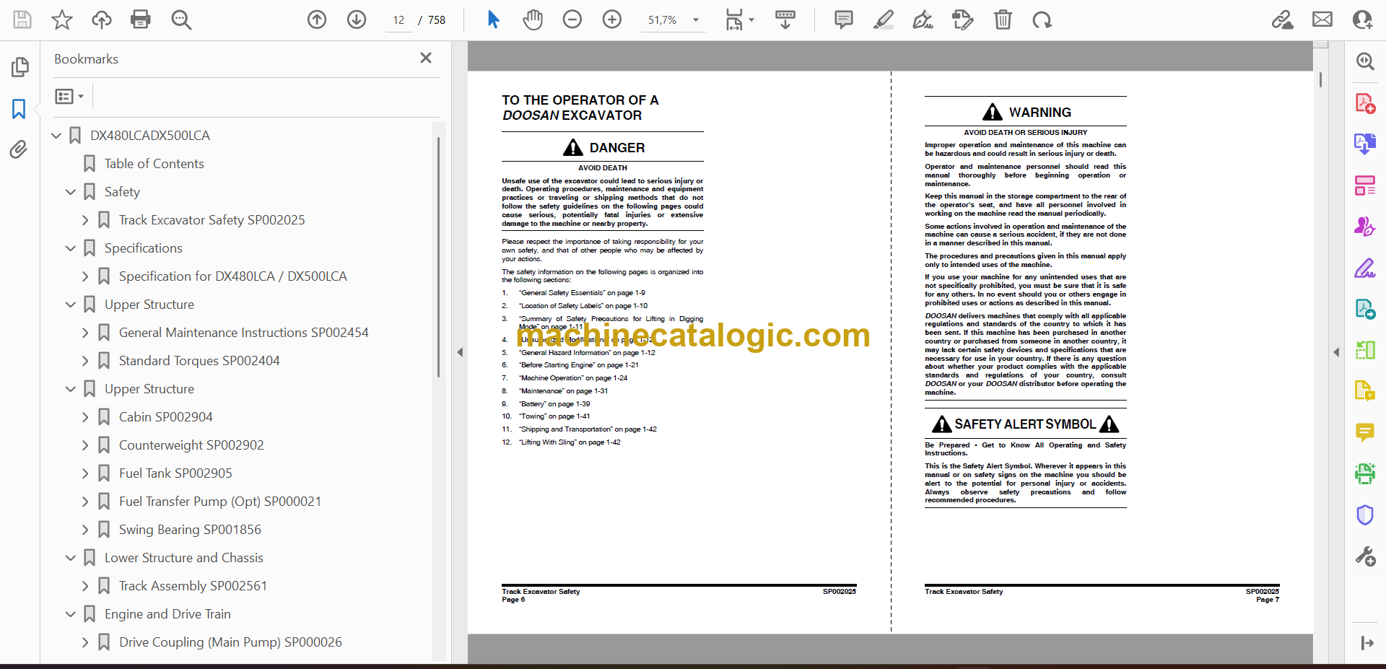Open the Organize Pages tool

(x=1364, y=185)
